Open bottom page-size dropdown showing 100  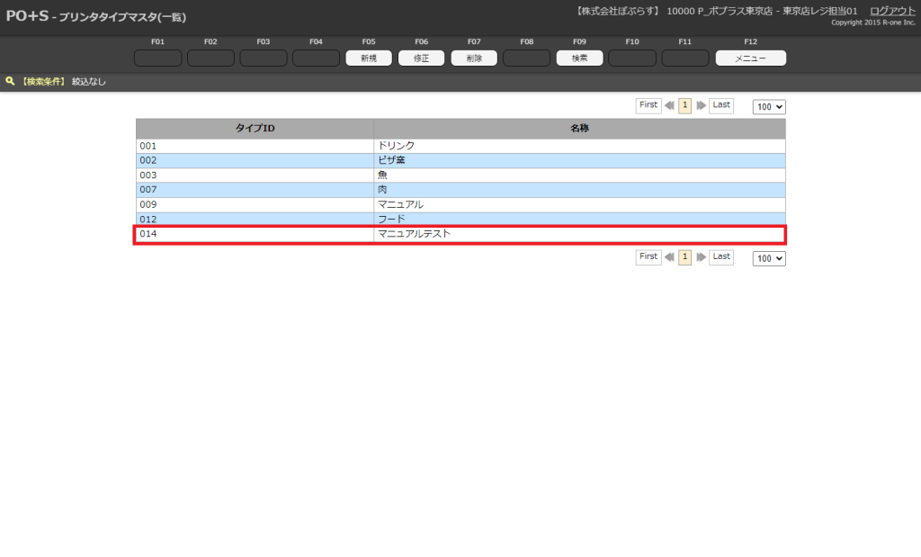(x=769, y=258)
